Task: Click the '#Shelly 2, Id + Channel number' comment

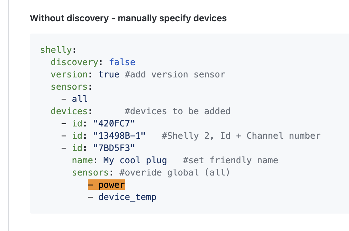Action: [x=241, y=136]
